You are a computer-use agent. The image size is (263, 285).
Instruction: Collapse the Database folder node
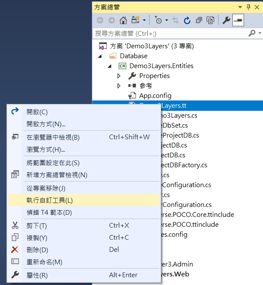(100, 56)
